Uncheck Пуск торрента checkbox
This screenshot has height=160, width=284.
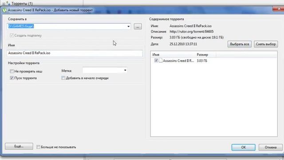(12, 78)
